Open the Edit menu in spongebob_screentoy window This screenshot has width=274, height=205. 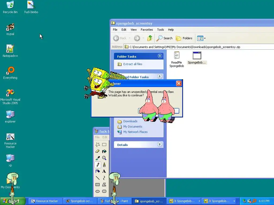click(x=124, y=30)
